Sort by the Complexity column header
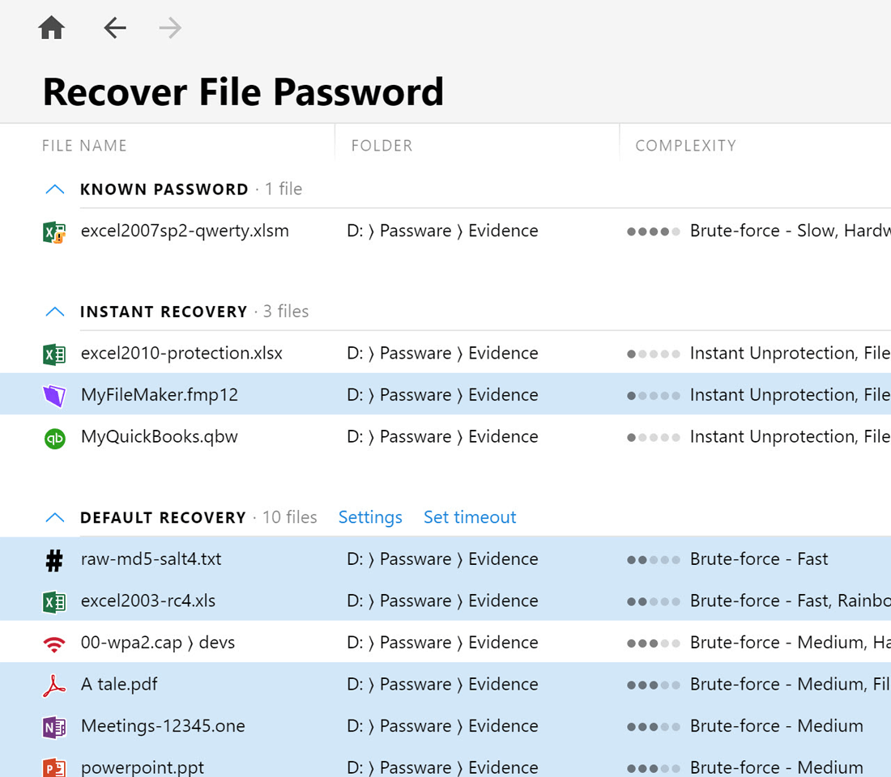Screen dimensions: 891x777 685,146
